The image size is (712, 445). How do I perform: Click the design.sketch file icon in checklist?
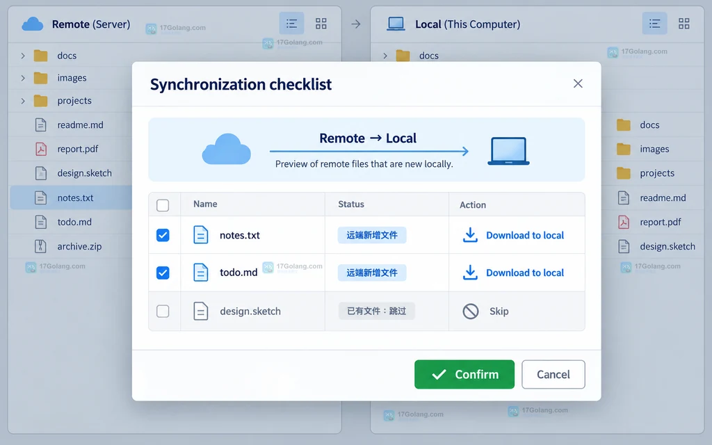[x=201, y=311]
